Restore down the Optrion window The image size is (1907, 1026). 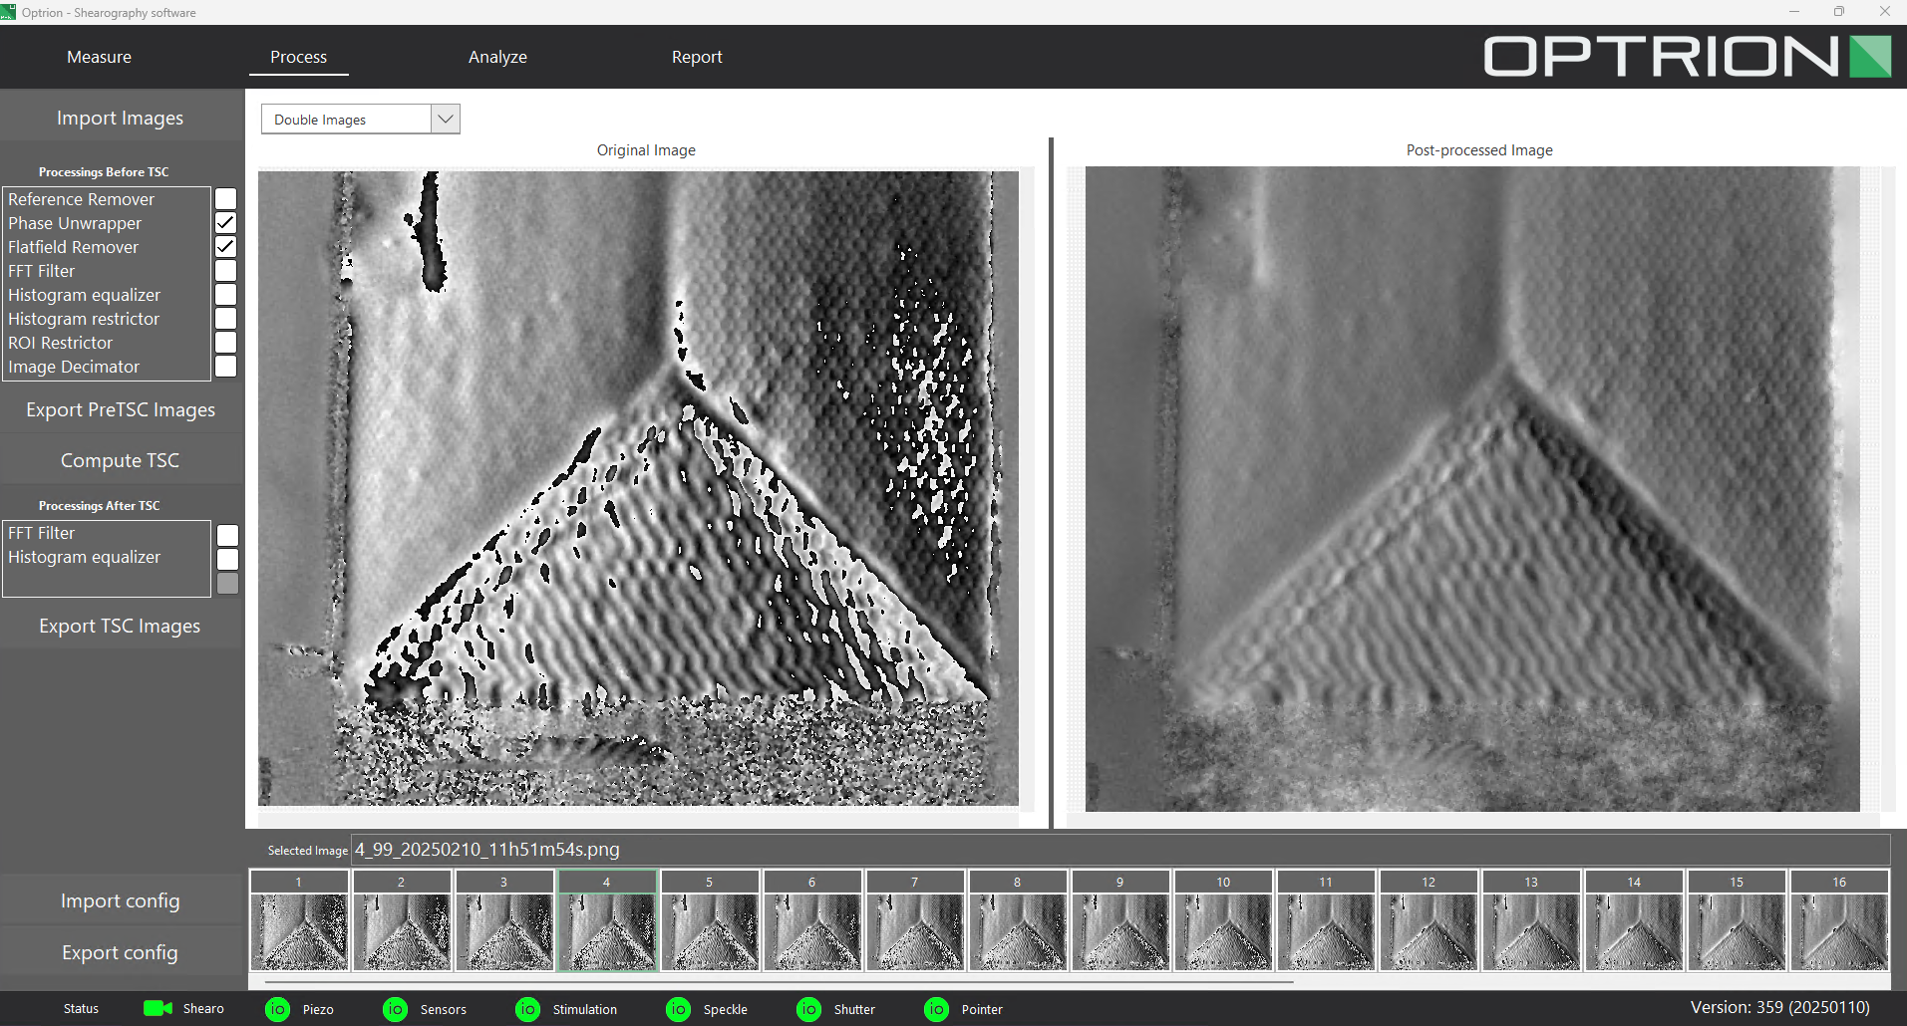point(1839,12)
